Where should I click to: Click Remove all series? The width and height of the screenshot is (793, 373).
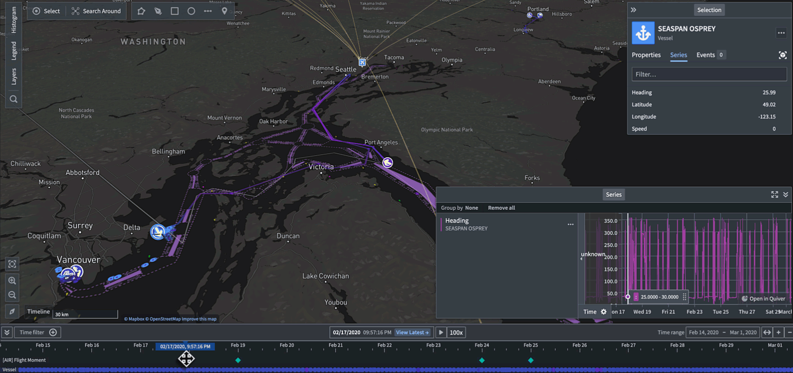501,208
